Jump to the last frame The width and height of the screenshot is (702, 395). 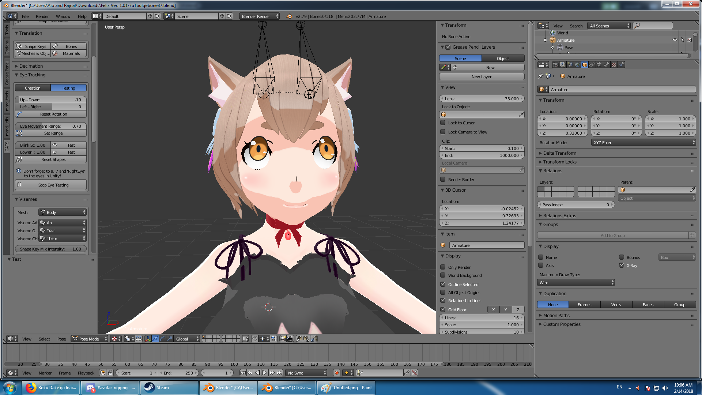click(x=279, y=373)
